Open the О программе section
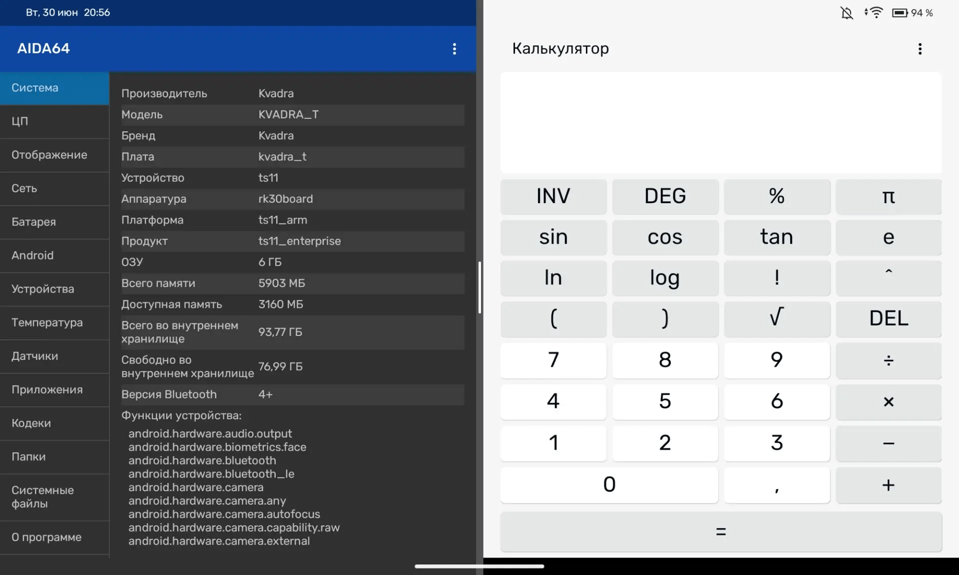 click(54, 538)
